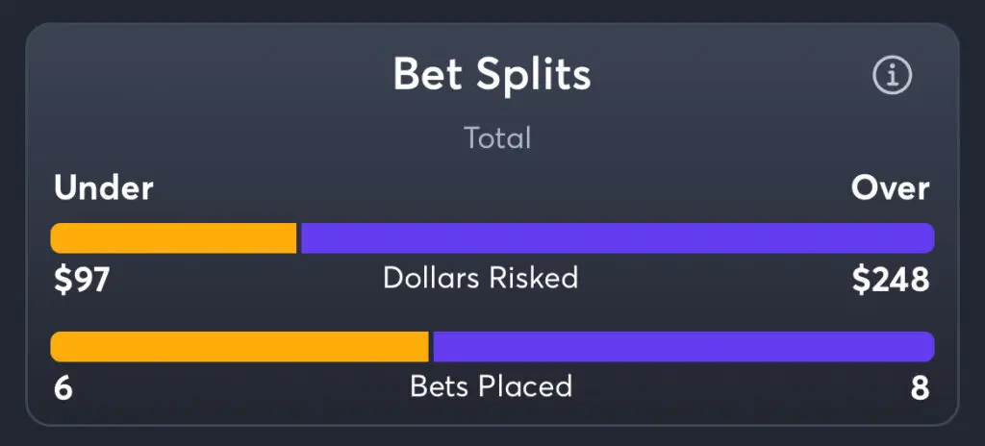Click the Under label
The height and width of the screenshot is (446, 985).
pyautogui.click(x=104, y=188)
